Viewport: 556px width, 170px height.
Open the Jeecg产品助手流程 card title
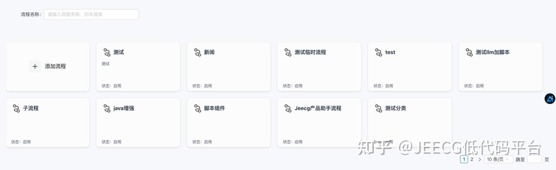318,108
